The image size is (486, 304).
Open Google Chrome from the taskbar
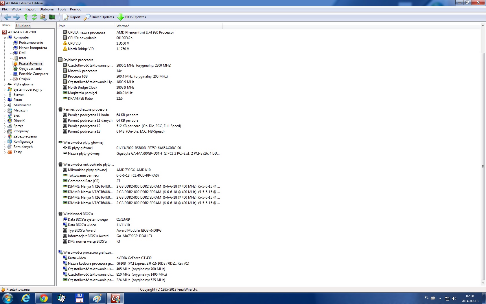point(44,298)
